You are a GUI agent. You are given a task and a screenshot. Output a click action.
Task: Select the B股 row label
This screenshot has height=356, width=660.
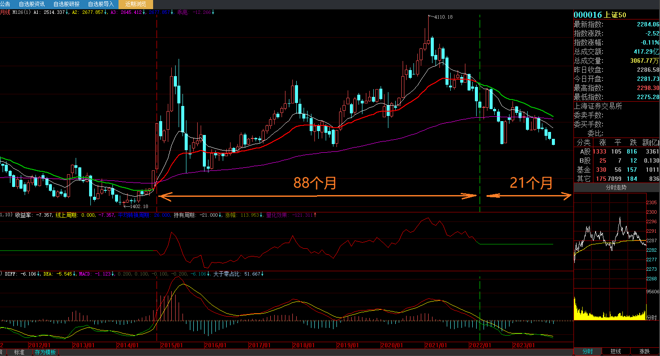pos(585,160)
